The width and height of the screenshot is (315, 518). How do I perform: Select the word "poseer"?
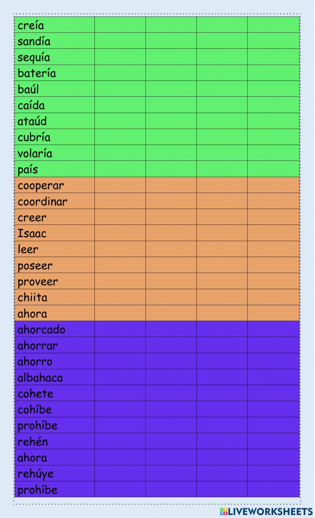[35, 265]
